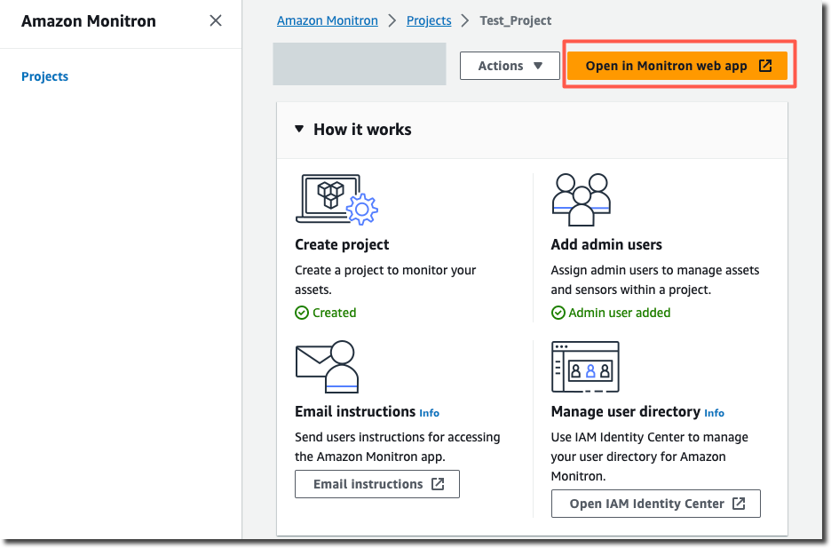Click the Admin user added checkmark icon
Viewport: 831px width, 548px height.
click(x=558, y=313)
